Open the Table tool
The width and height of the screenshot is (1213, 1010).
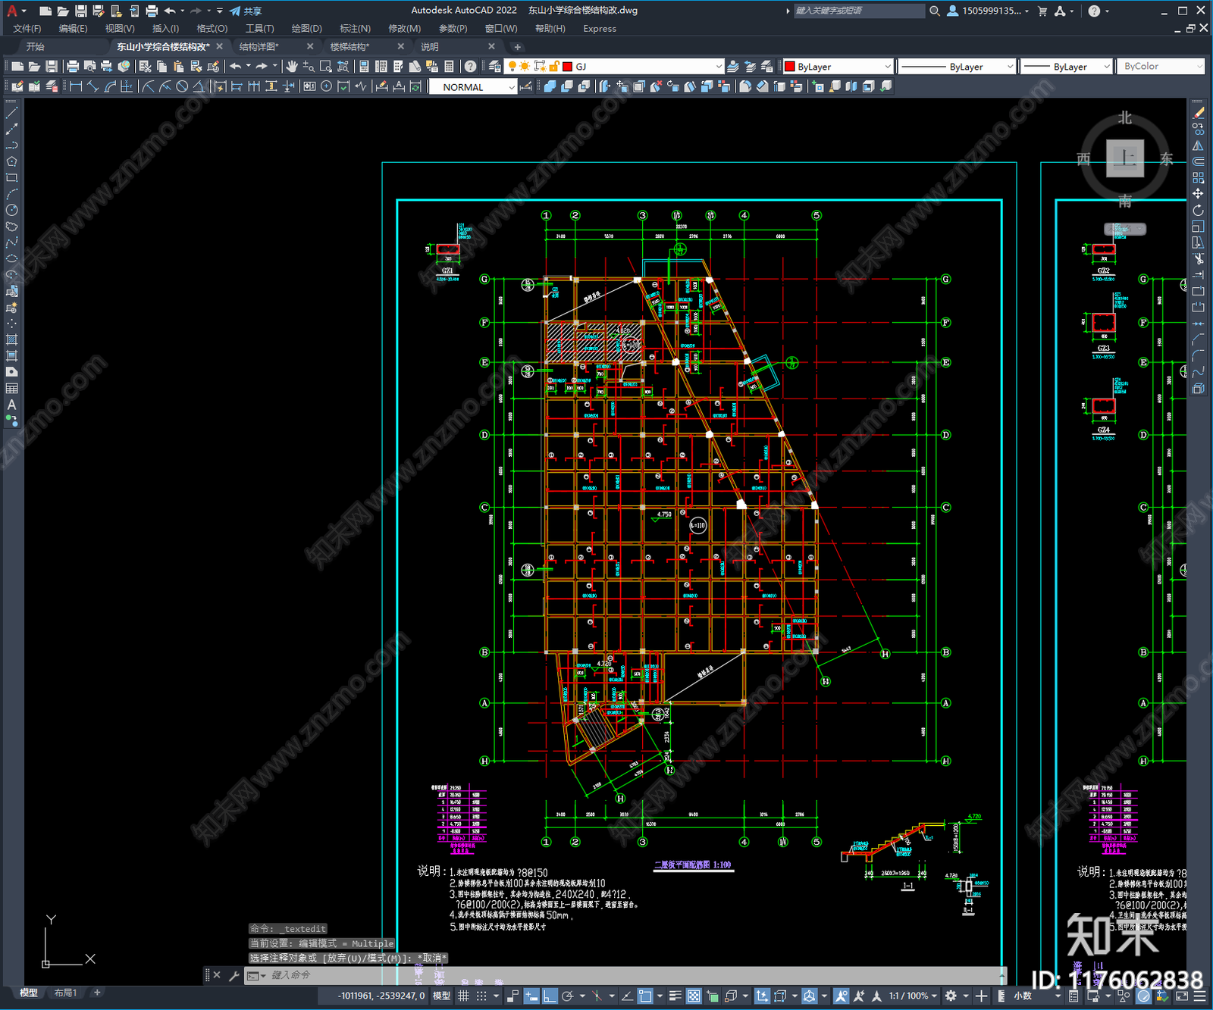pyautogui.click(x=11, y=389)
